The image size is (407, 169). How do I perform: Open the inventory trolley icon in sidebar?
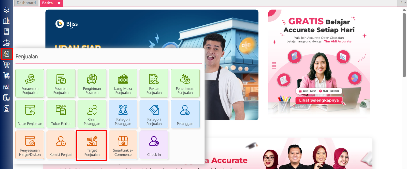[x=6, y=76]
